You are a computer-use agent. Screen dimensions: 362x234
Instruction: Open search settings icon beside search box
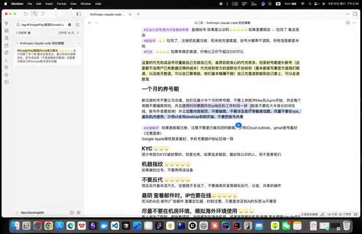pyautogui.click(x=77, y=25)
